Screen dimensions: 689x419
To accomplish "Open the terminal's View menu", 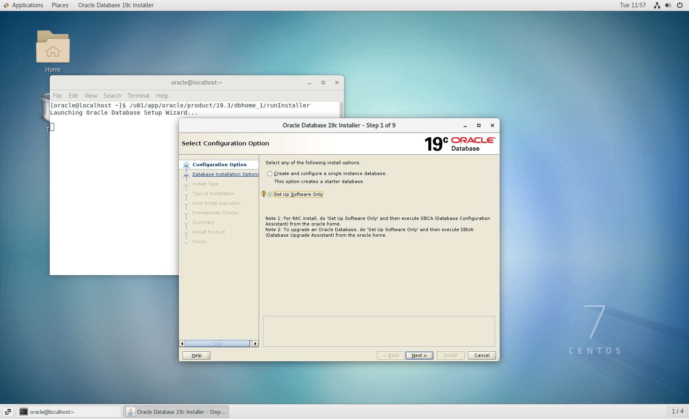I will (x=91, y=96).
